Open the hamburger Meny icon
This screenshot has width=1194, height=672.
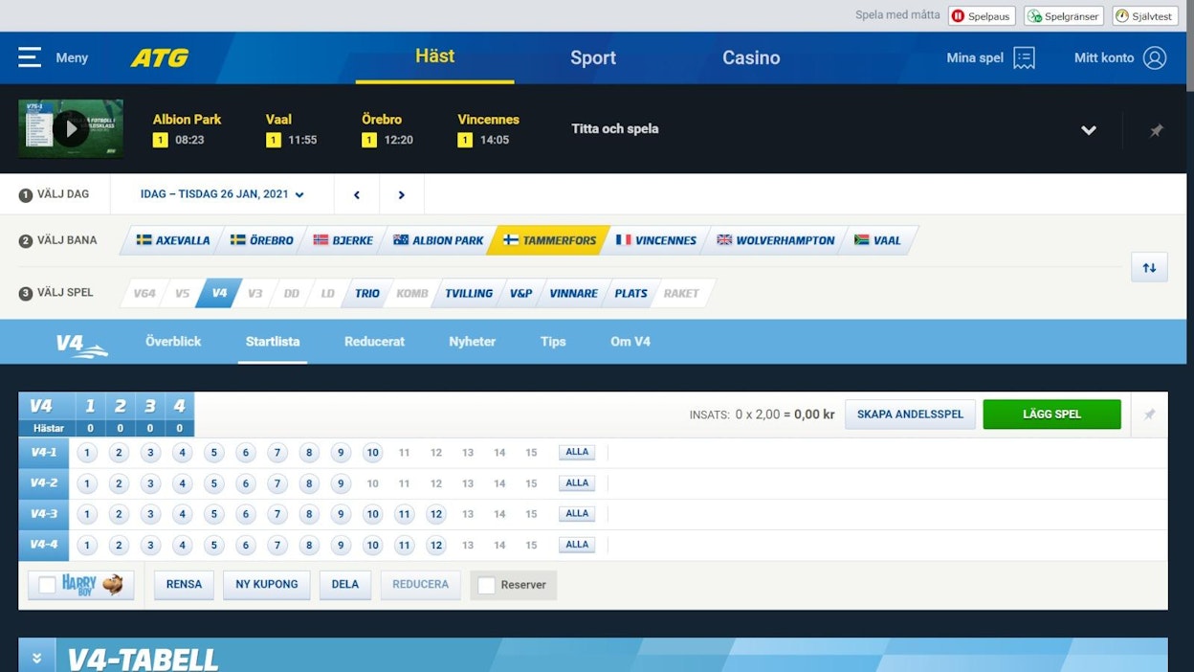(x=30, y=57)
